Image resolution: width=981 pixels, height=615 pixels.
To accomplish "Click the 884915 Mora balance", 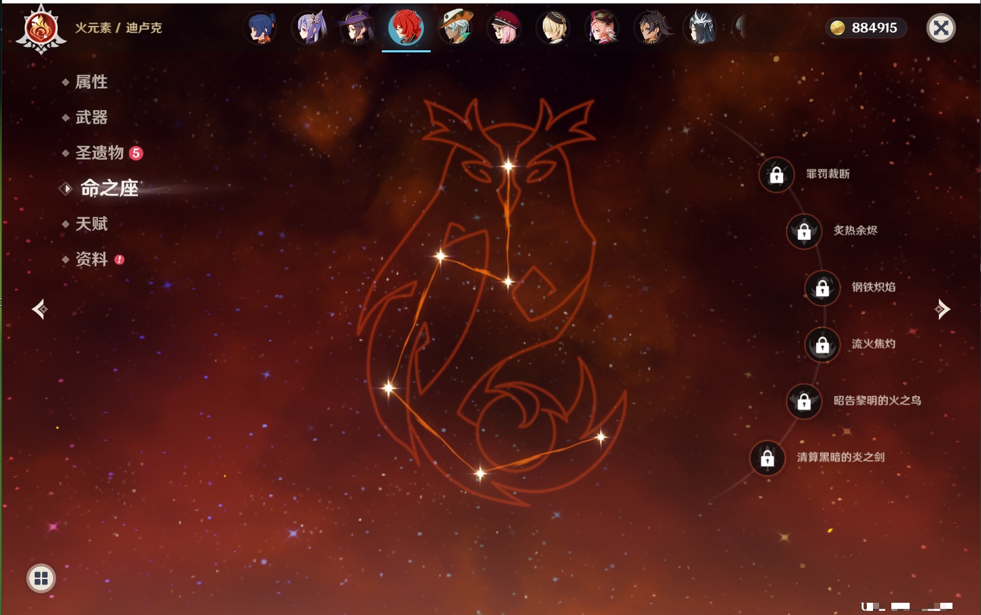I will pyautogui.click(x=874, y=28).
